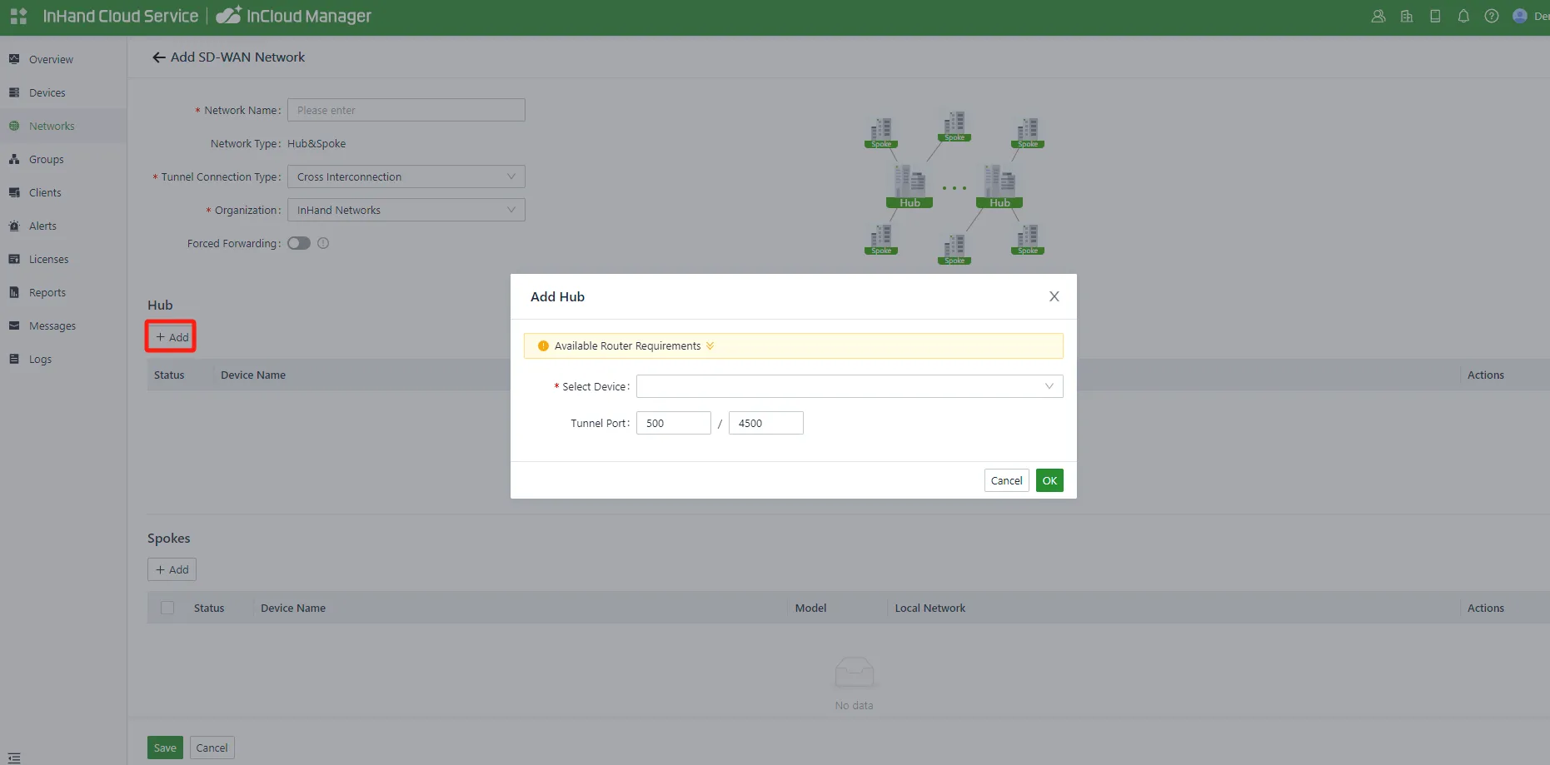The width and height of the screenshot is (1550, 765).
Task: Open Logs in the sidebar menu
Action: [x=40, y=359]
